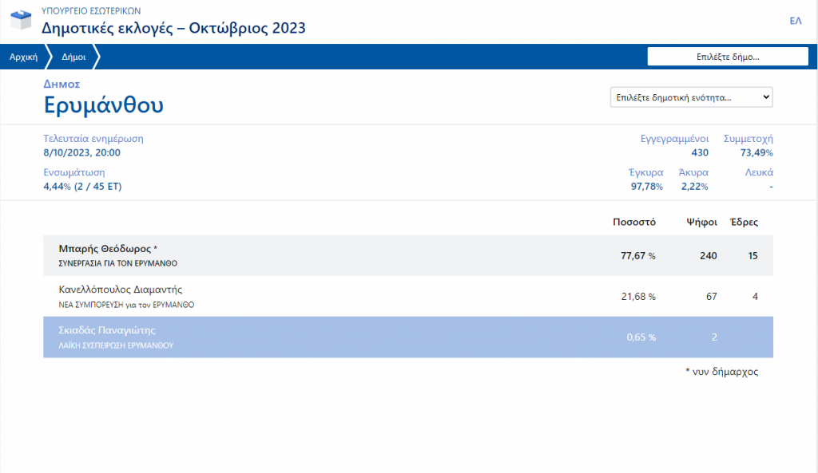
Task: Click the 8/10/2023, 20:00 update timestamp
Action: pyautogui.click(x=82, y=152)
